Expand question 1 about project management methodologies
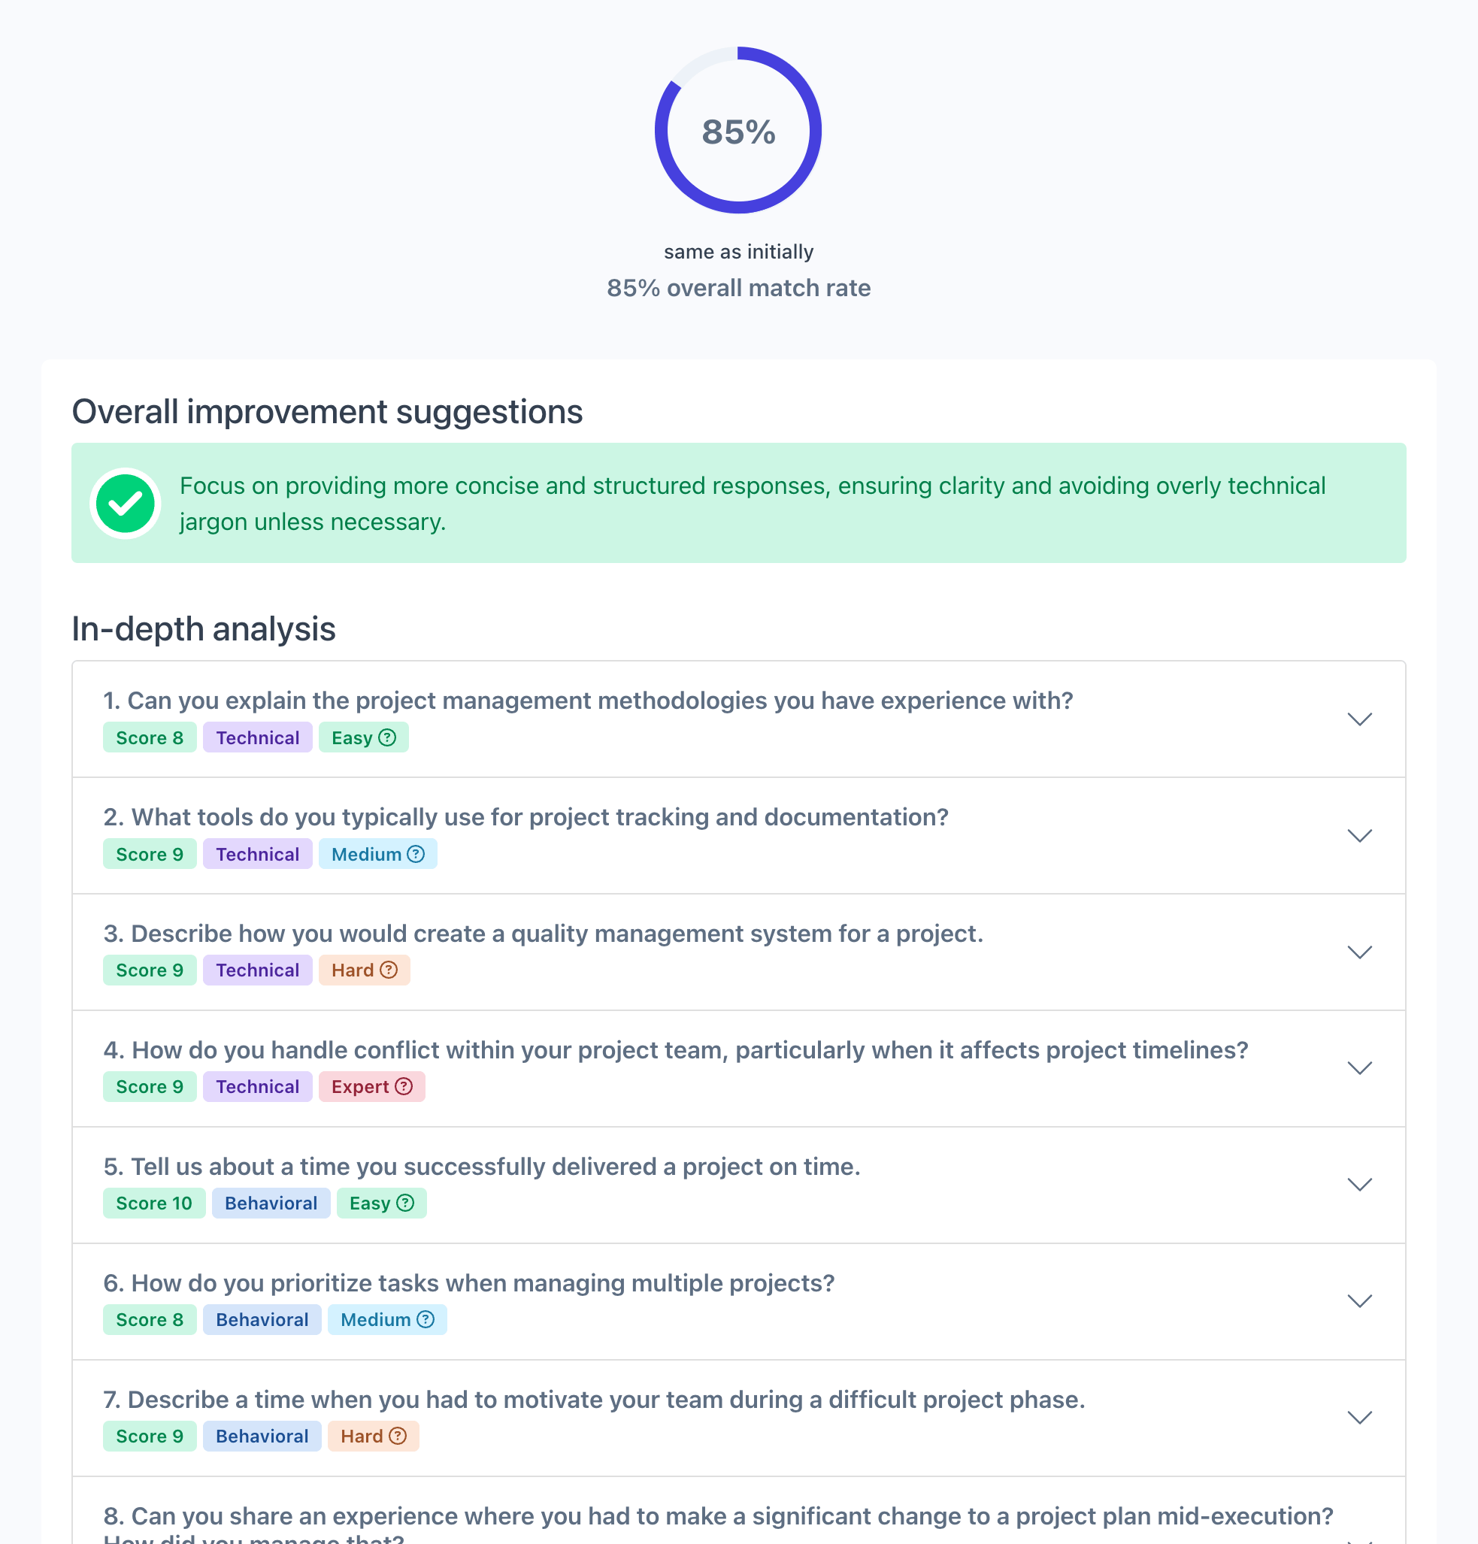The image size is (1478, 1544). [x=1360, y=719]
